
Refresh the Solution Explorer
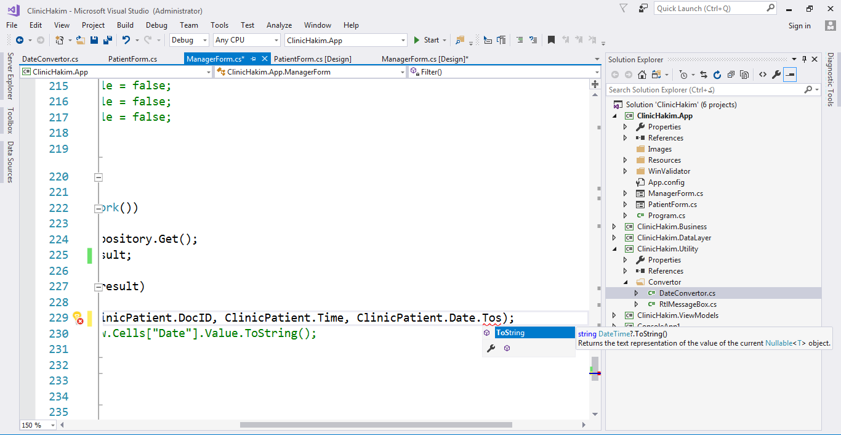point(717,75)
